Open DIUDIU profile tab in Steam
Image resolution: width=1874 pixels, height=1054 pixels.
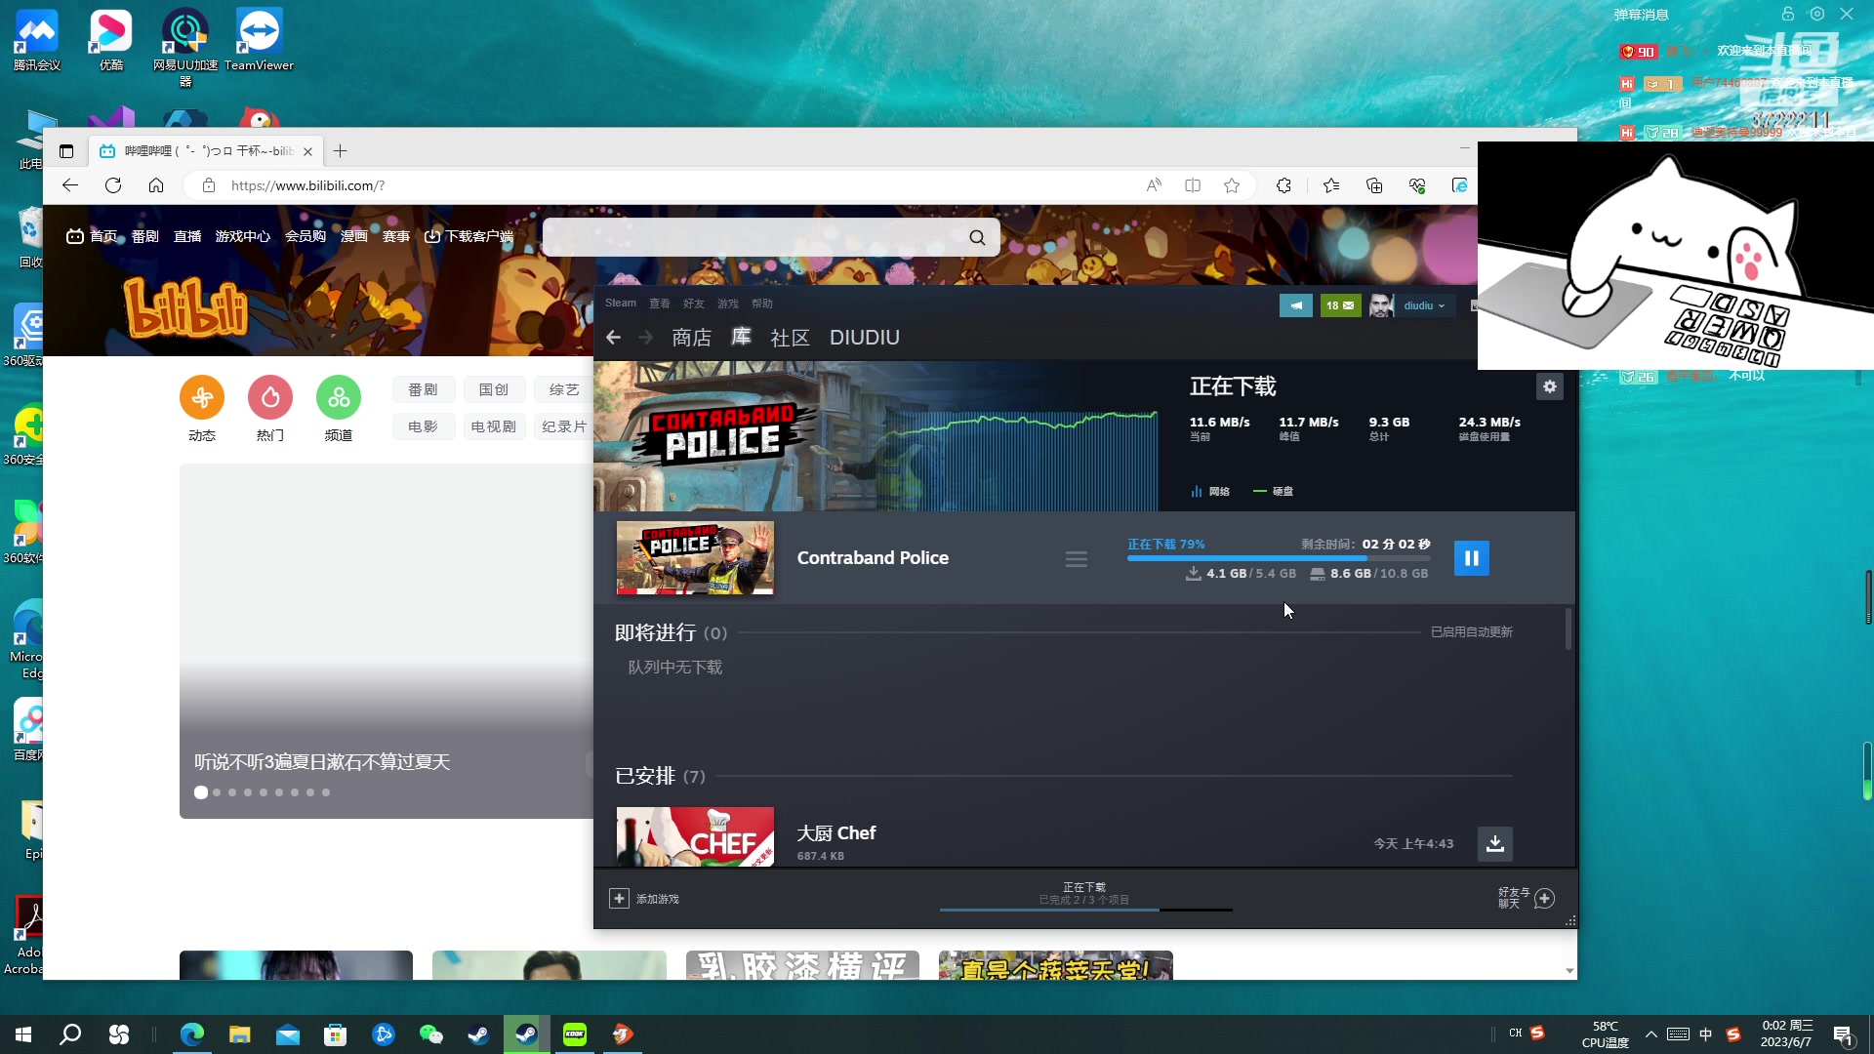click(x=865, y=338)
